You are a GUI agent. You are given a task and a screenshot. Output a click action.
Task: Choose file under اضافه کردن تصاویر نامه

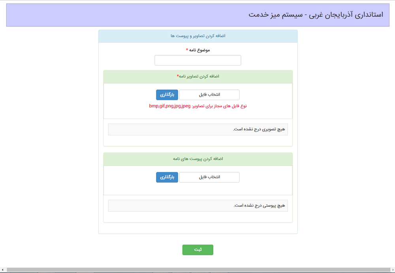click(209, 95)
